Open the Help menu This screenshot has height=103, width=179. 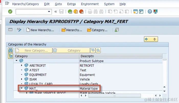(122, 4)
